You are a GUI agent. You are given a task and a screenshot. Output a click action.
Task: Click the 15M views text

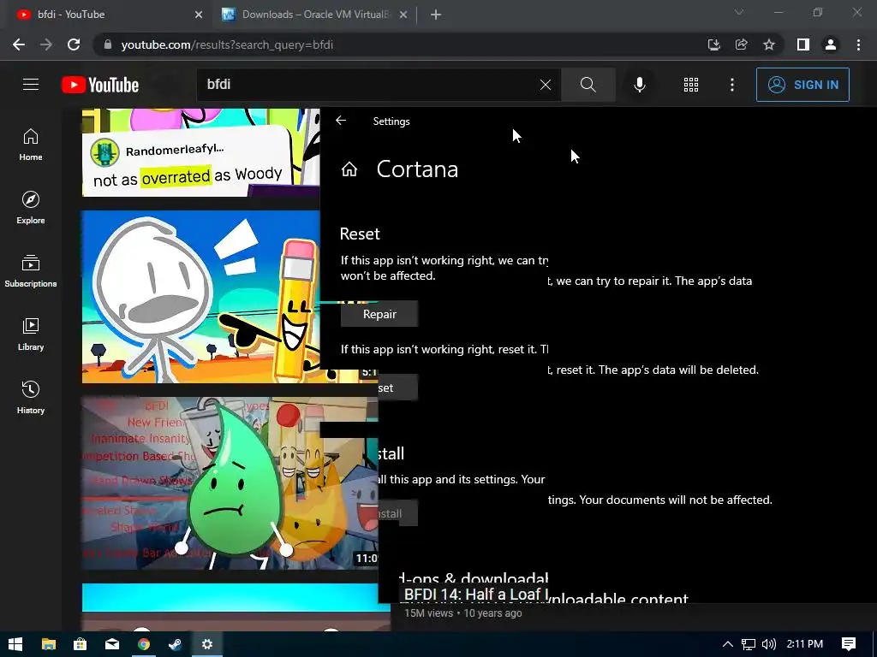pos(428,613)
